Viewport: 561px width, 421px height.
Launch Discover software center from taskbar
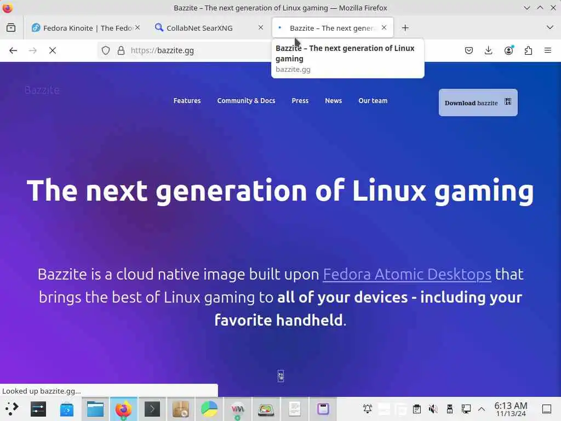(x=66, y=409)
